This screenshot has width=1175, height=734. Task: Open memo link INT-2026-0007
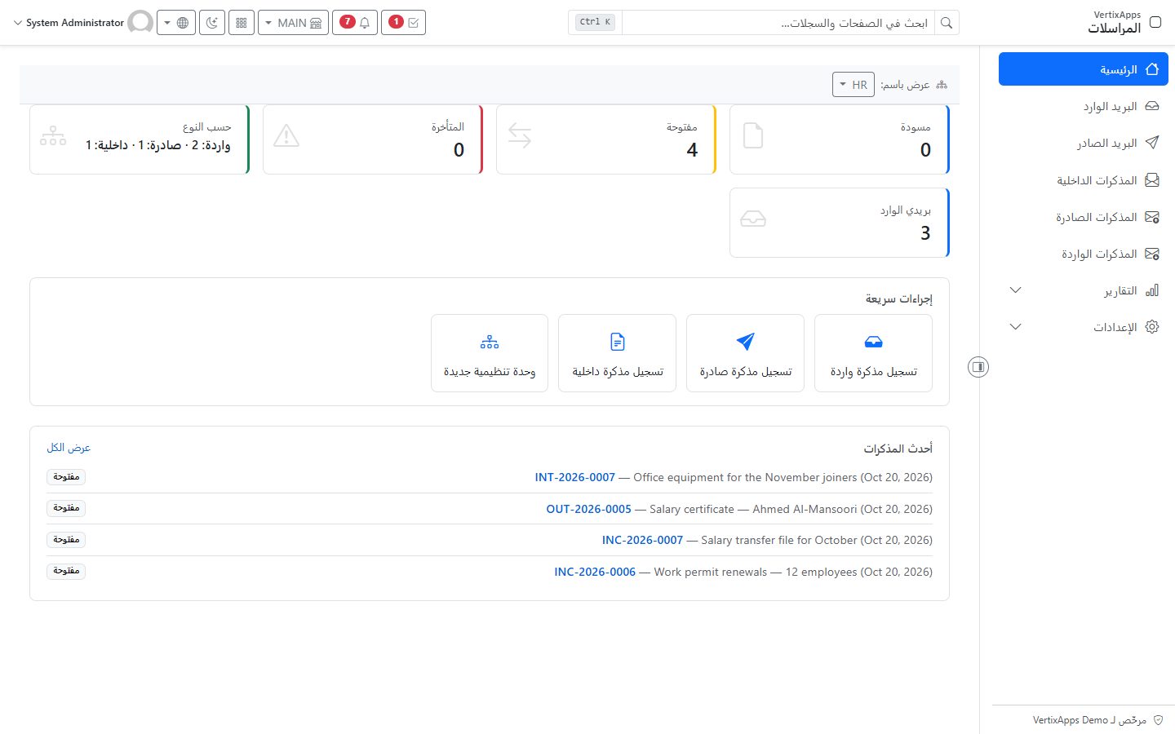coord(575,477)
